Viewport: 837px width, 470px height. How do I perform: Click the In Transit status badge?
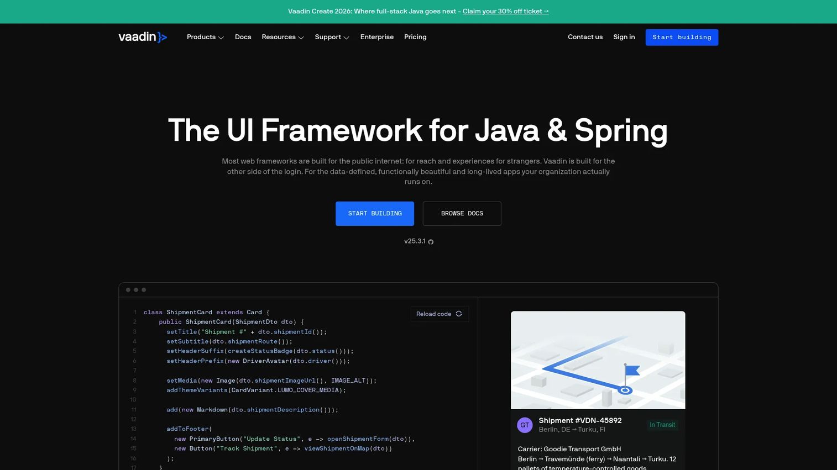click(x=662, y=425)
